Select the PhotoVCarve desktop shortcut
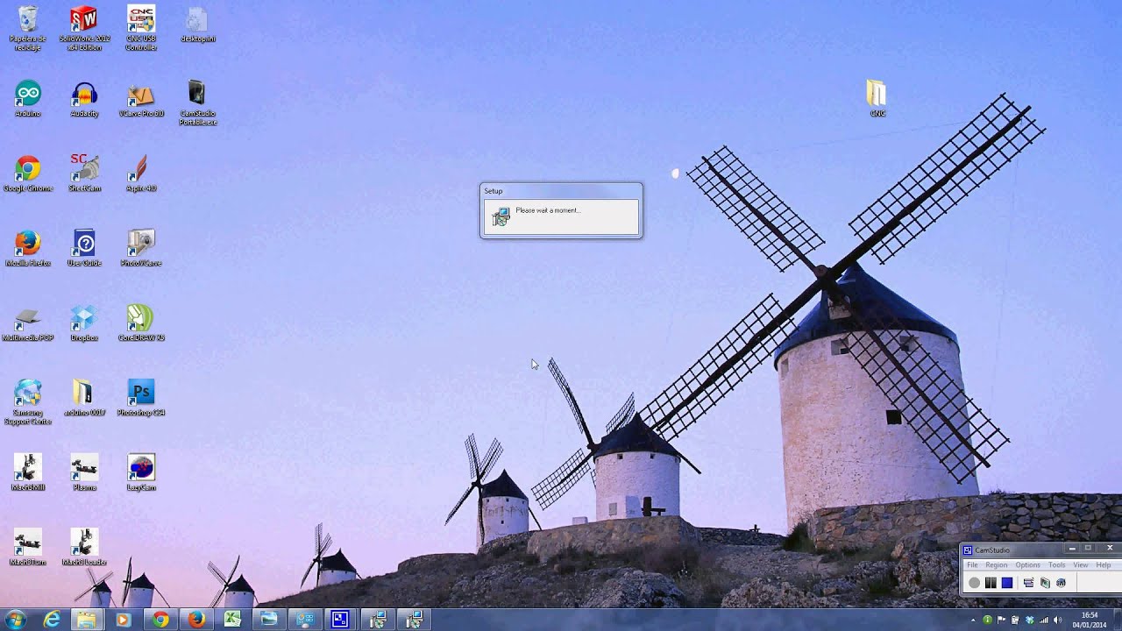 coord(141,248)
